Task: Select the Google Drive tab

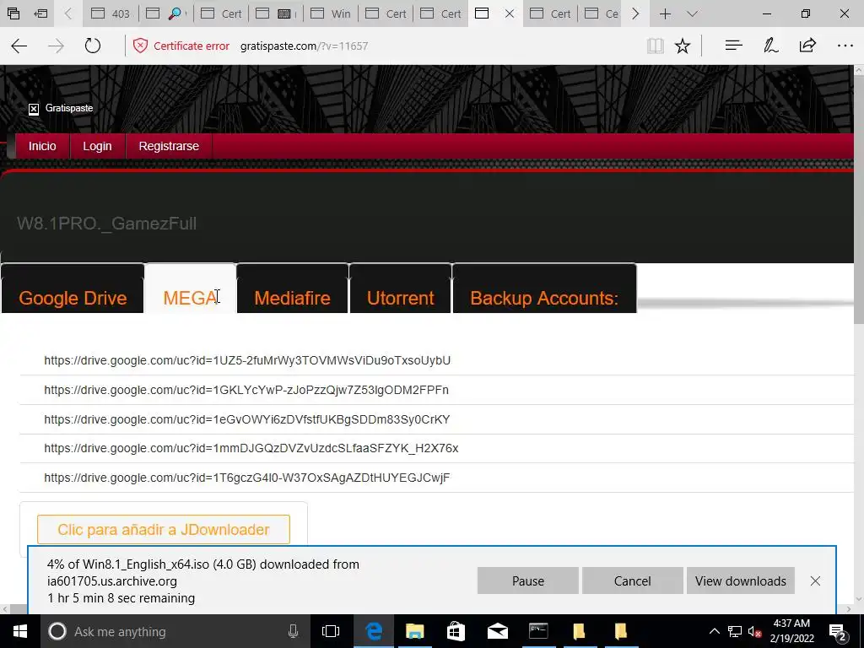Action: coord(73,298)
